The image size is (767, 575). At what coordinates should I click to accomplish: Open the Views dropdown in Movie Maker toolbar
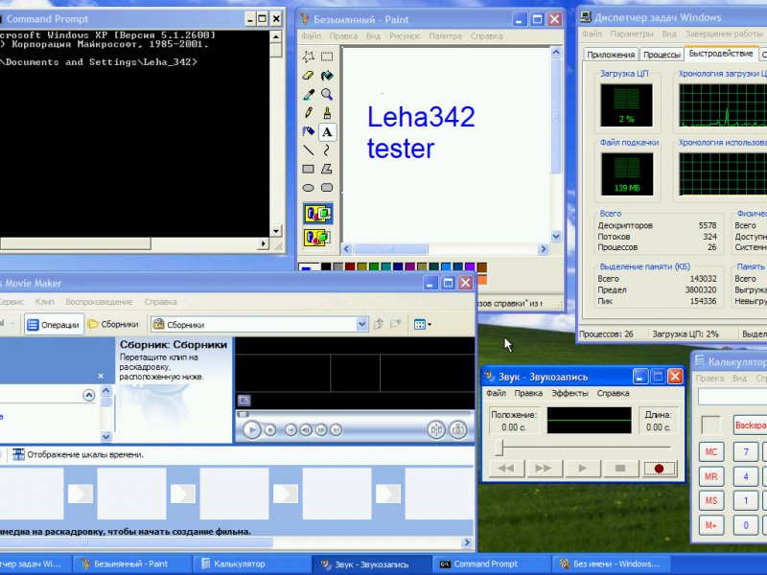[422, 324]
